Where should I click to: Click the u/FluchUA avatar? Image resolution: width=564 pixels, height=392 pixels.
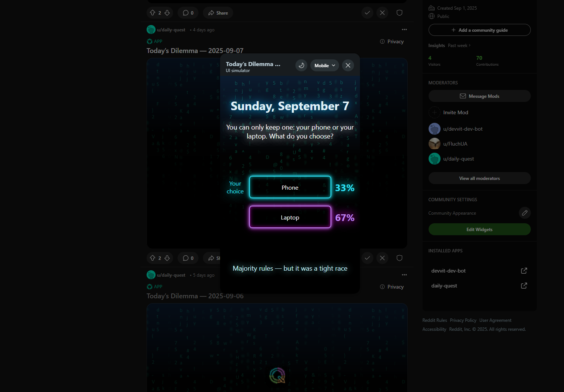[434, 144]
